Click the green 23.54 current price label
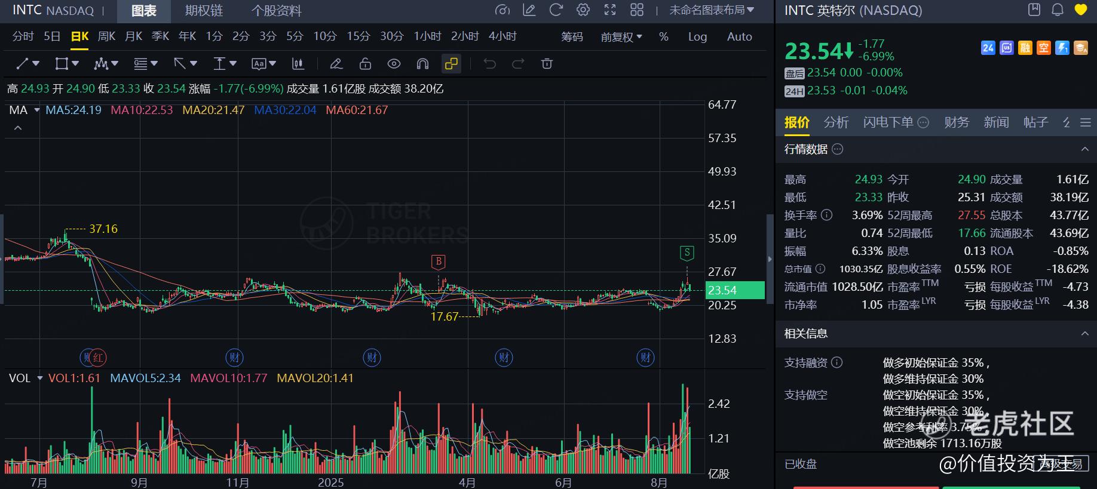Screen dimensions: 1097x489 click(735, 290)
